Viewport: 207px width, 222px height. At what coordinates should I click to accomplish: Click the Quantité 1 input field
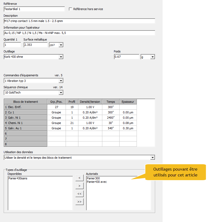tap(12, 45)
